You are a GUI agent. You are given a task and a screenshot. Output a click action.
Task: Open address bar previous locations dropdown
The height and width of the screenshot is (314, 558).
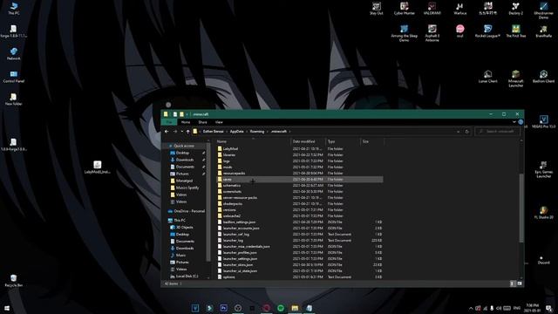(458, 132)
